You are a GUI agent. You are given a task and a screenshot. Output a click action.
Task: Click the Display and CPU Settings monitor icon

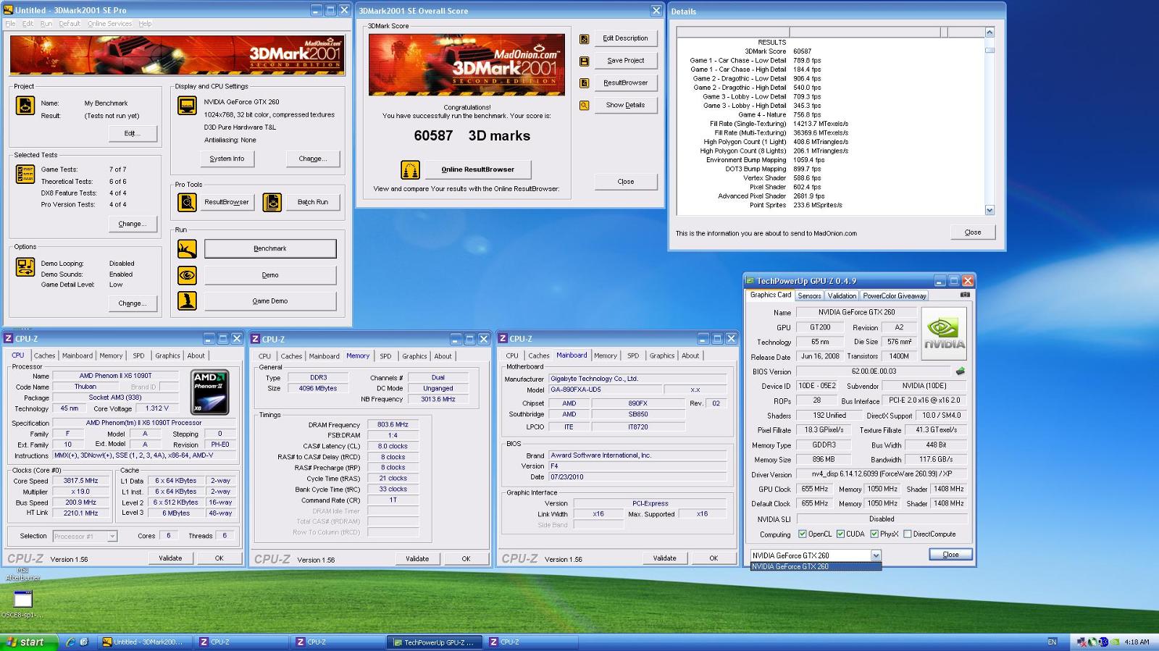coord(187,105)
